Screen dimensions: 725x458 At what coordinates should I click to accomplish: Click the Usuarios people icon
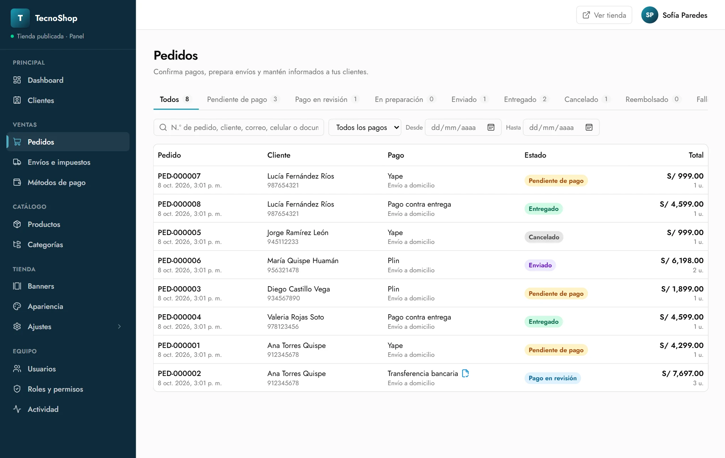pyautogui.click(x=17, y=369)
